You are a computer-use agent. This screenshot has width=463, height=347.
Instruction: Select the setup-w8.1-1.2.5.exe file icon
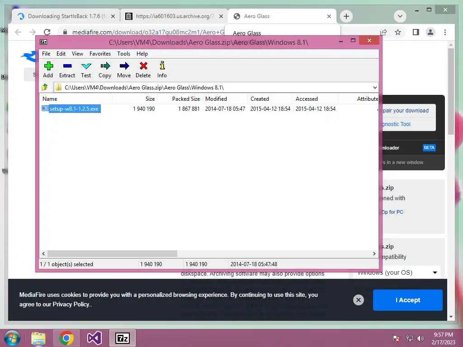click(45, 108)
